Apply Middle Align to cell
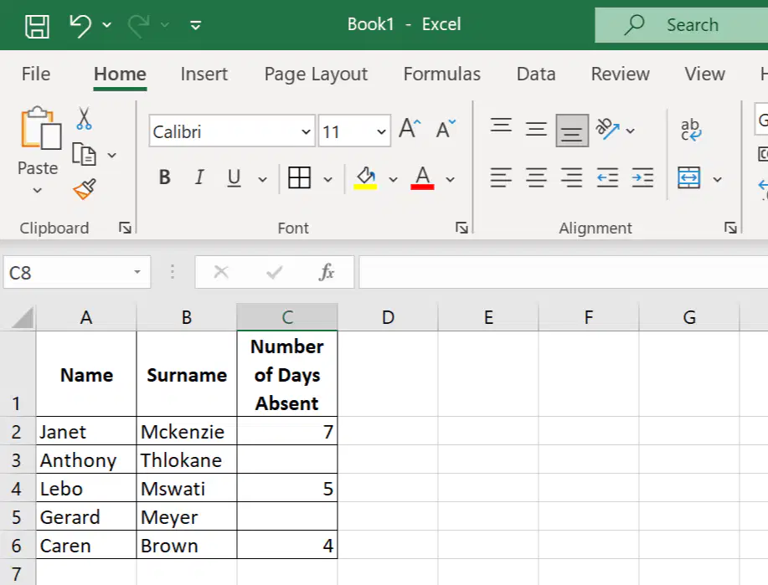768x585 pixels. 536,129
